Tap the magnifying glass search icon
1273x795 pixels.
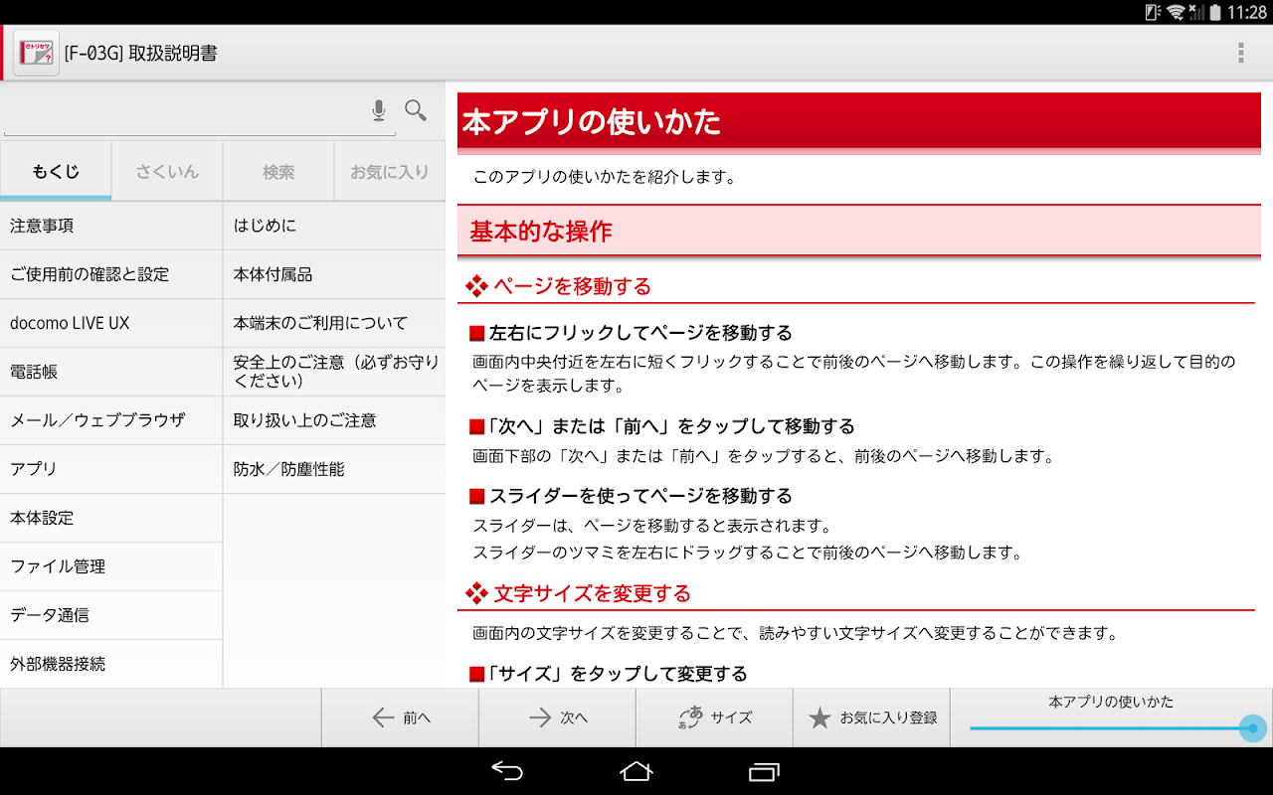(416, 110)
